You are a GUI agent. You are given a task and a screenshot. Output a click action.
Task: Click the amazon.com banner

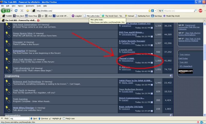(x=185, y=71)
